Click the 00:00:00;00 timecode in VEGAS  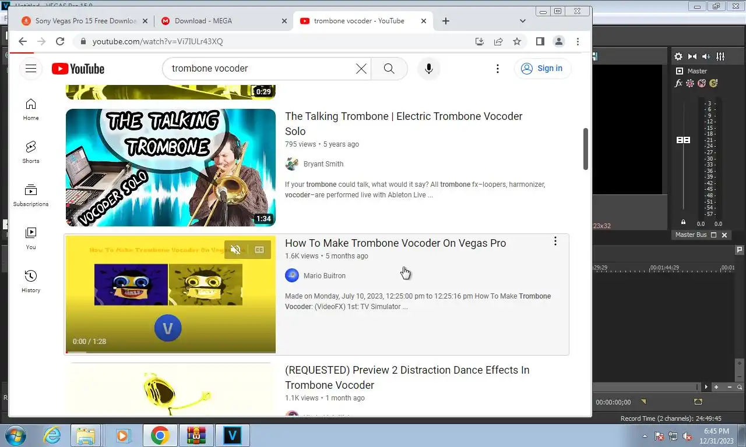click(x=613, y=402)
